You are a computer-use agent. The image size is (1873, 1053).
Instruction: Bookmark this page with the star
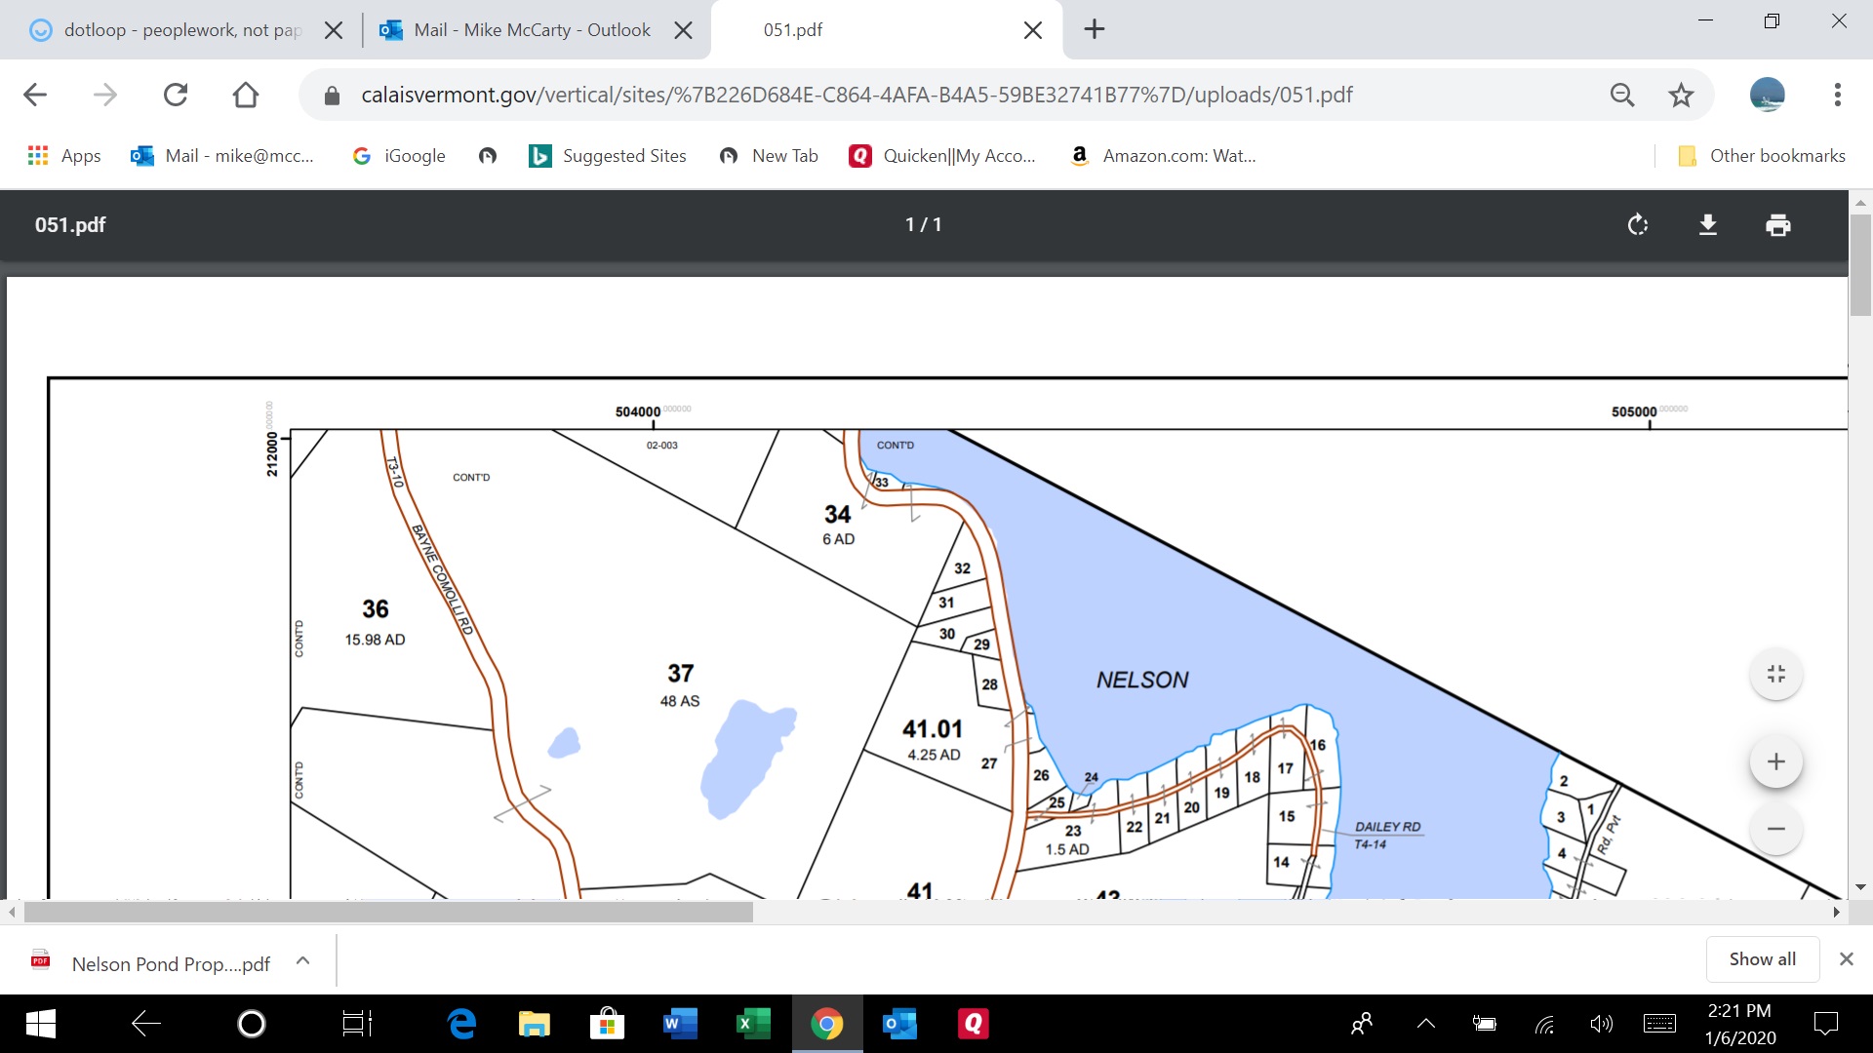click(1681, 95)
